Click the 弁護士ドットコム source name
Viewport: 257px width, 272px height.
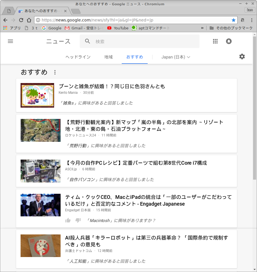pyautogui.click(x=79, y=251)
